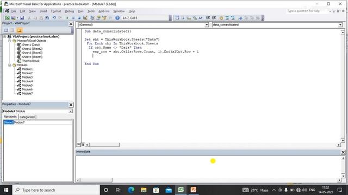Click the Immediate window horizontal scrollbar
Image resolution: width=348 pixels, height=195 pixels.
pos(96,180)
